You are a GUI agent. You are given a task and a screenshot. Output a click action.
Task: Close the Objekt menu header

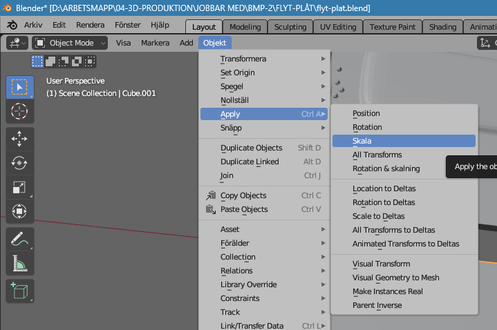(x=214, y=43)
